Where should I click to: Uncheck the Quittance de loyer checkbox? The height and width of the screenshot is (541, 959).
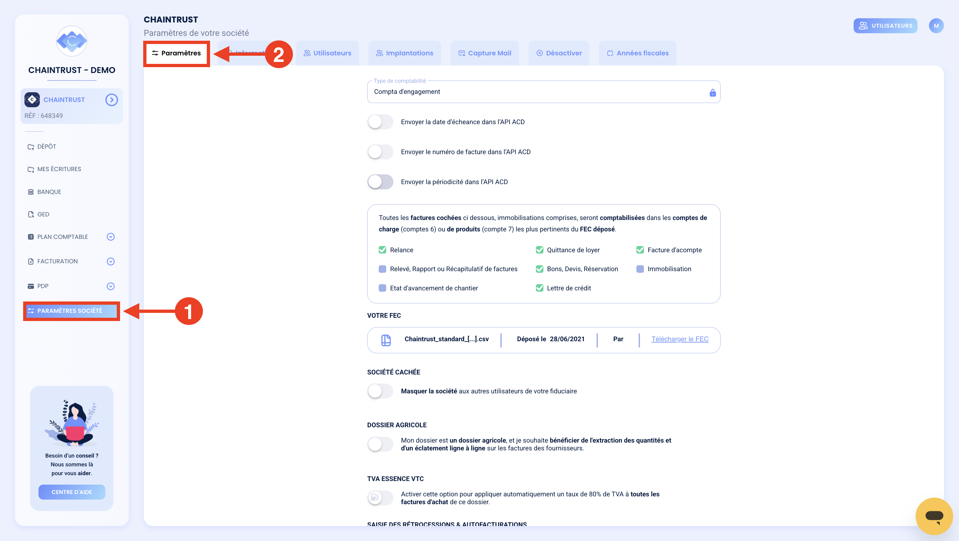pyautogui.click(x=540, y=250)
